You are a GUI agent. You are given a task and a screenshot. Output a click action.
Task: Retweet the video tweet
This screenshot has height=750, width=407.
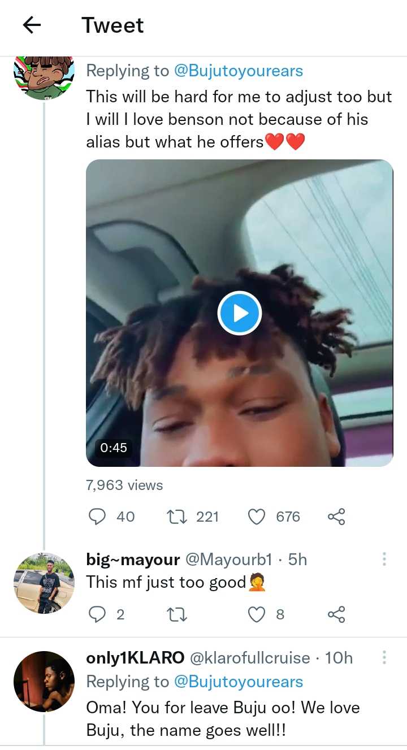click(x=178, y=517)
